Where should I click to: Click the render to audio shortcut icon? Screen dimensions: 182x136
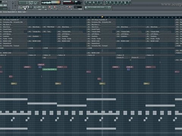click(114, 2)
